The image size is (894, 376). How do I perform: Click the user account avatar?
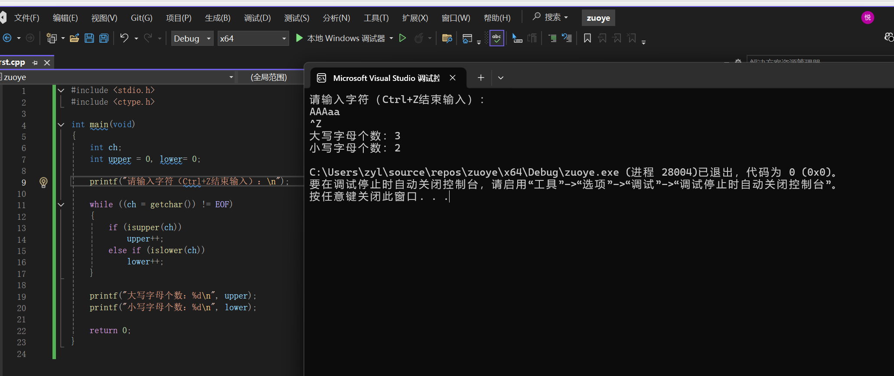868,17
